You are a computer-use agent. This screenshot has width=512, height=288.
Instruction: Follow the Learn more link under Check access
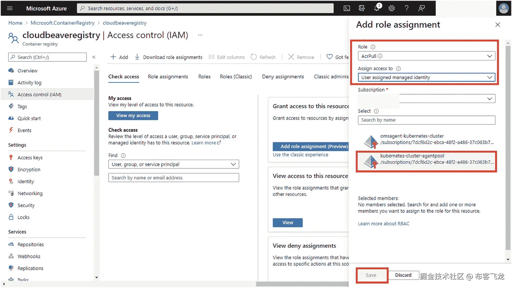point(206,143)
